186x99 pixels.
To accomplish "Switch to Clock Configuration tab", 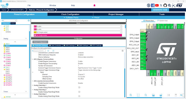I will coord(70,14).
